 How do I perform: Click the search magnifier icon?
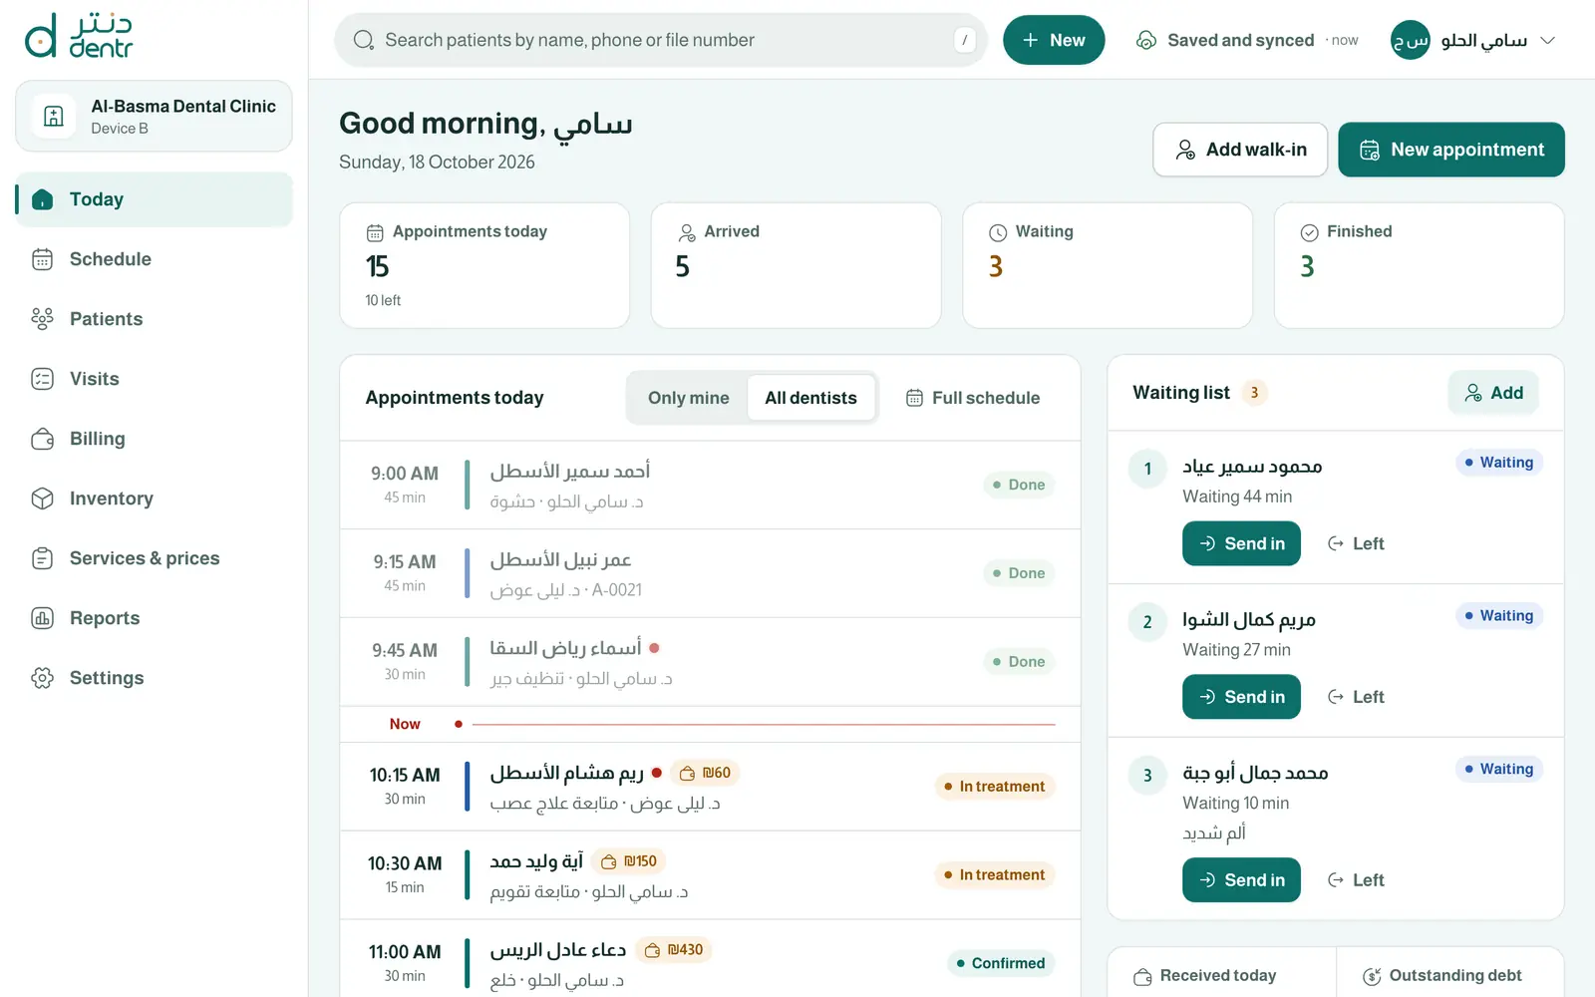(x=364, y=40)
